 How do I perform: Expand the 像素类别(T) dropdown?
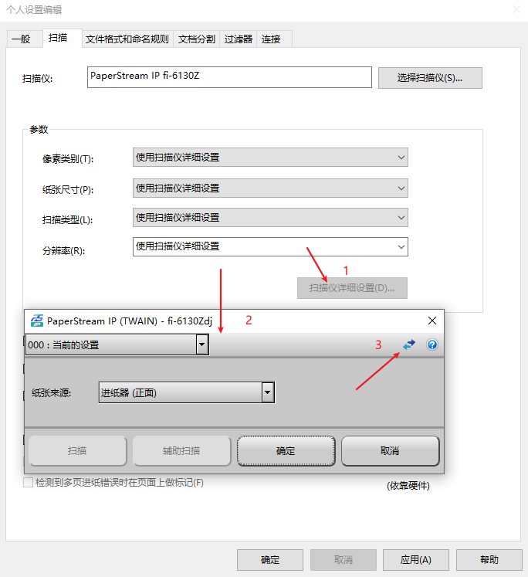[270, 158]
